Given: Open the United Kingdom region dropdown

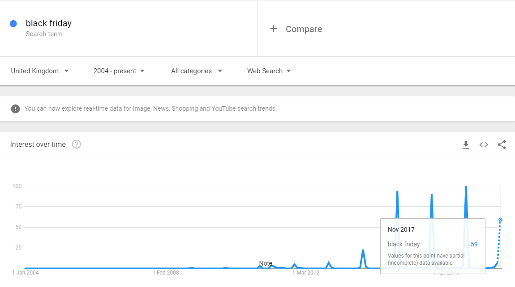Looking at the screenshot, I should point(40,71).
